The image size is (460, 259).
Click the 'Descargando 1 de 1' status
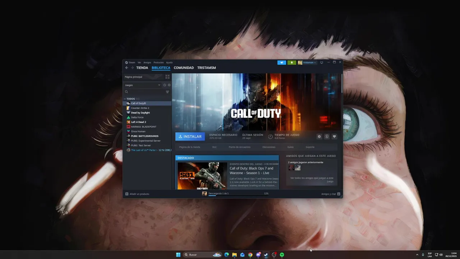point(218,194)
